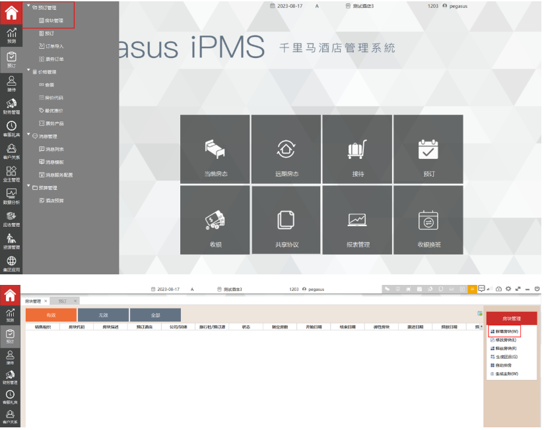Viewport: 544px width, 430px height.
Task: Open 预订 under 预订管理 in the tree
Action: (x=46, y=33)
